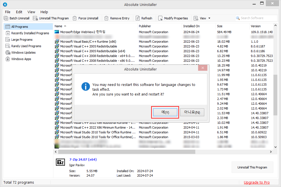This screenshot has width=281, height=187.
Task: Sort by the Size column header
Action: tap(232, 26)
